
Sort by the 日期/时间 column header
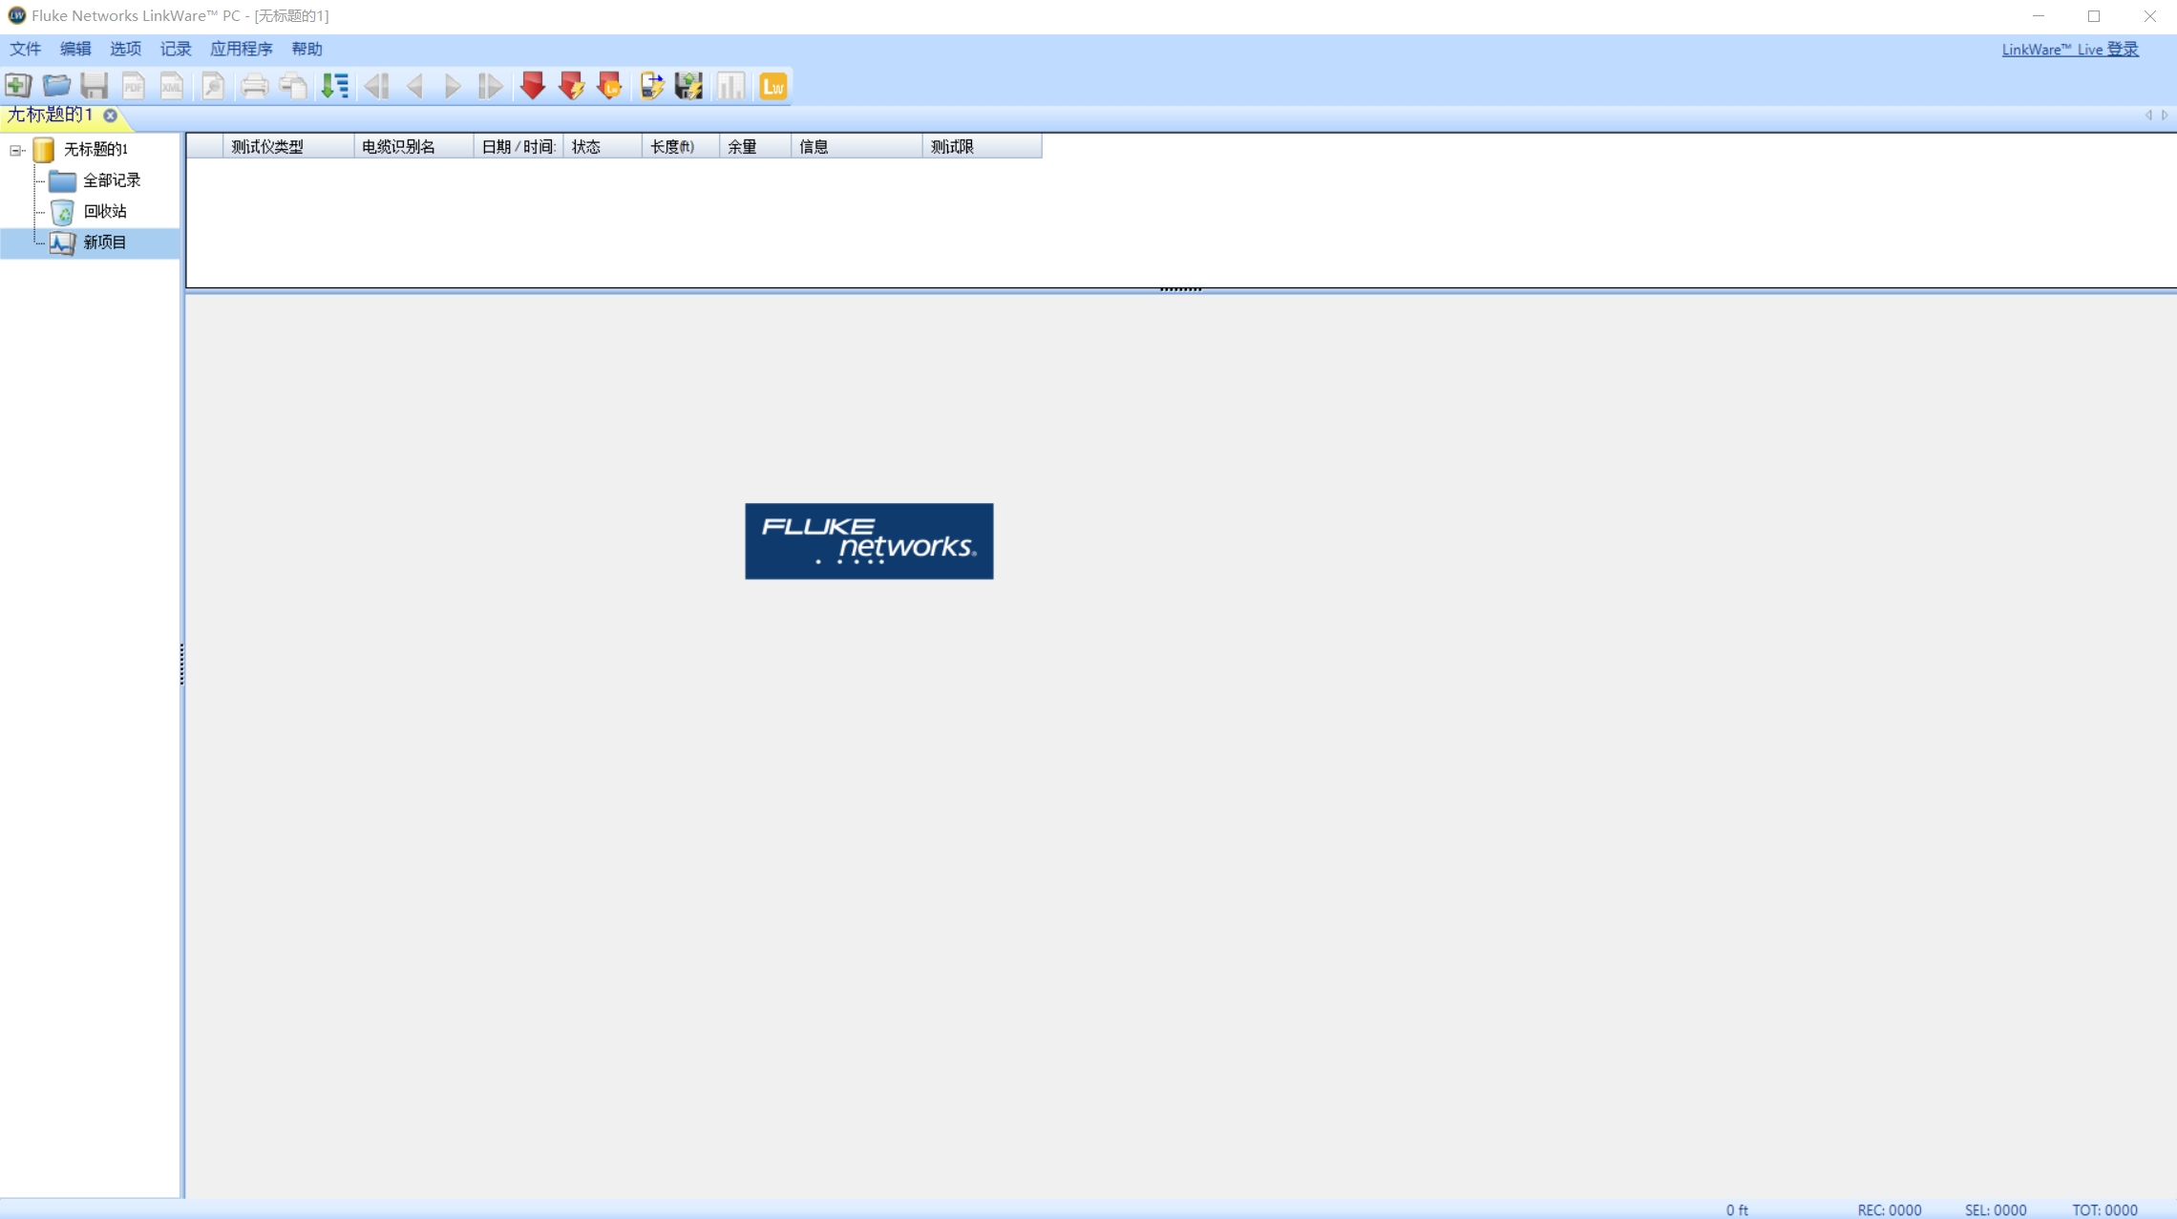[518, 146]
